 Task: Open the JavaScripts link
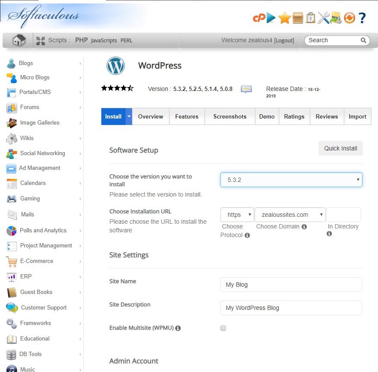tap(104, 41)
